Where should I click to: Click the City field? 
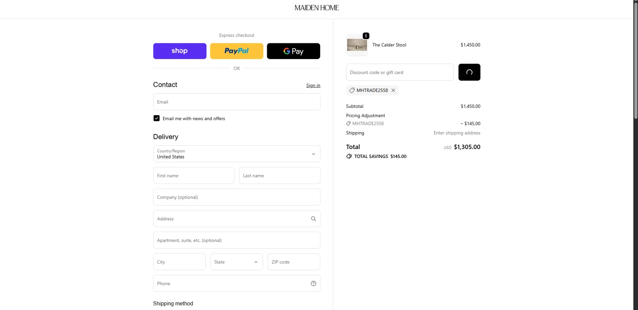[x=179, y=262]
